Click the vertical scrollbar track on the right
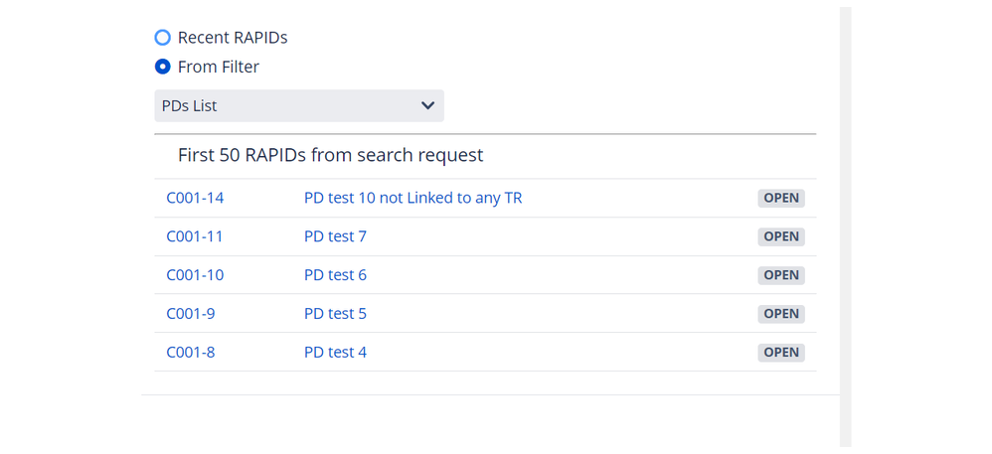992x454 pixels. tap(845, 227)
